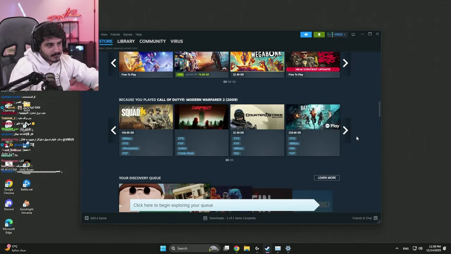Click the War tag under Counter-Strike Source
451x254 pixels.
click(236, 153)
